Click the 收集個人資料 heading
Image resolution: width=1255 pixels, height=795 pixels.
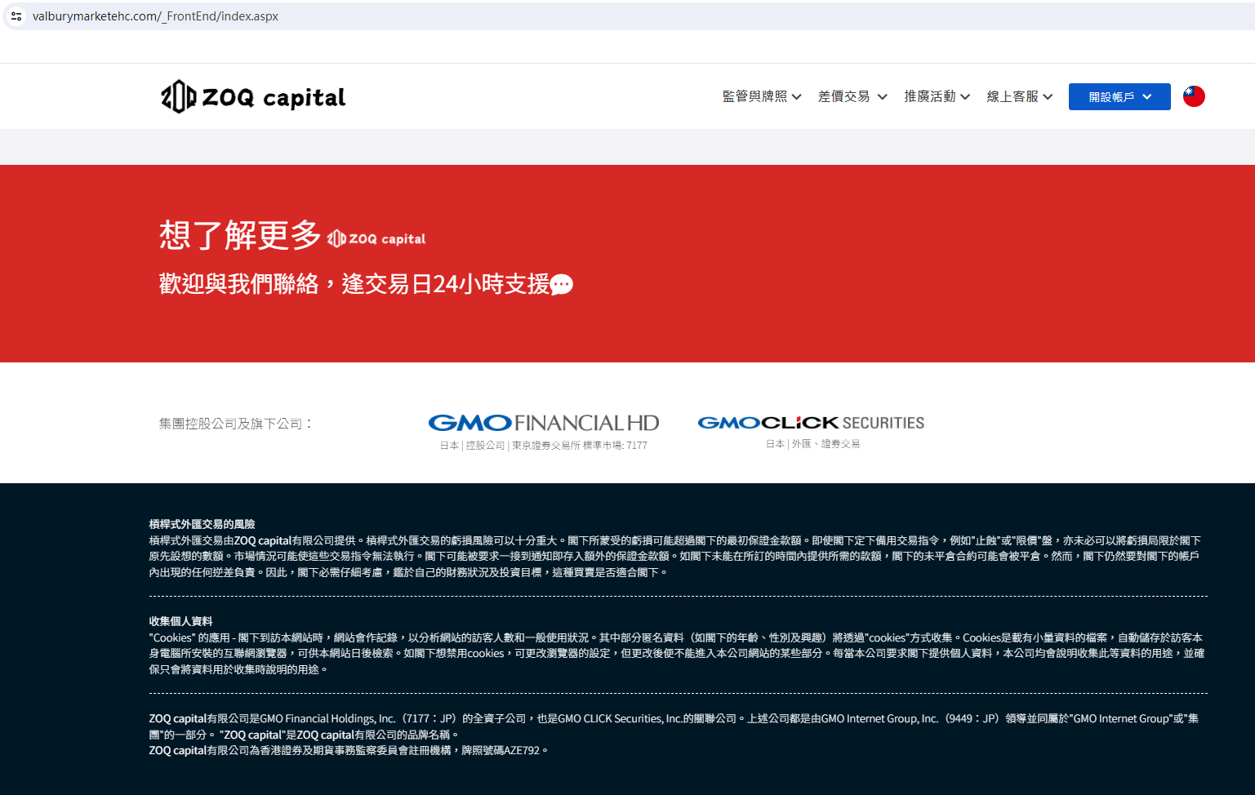pyautogui.click(x=180, y=621)
